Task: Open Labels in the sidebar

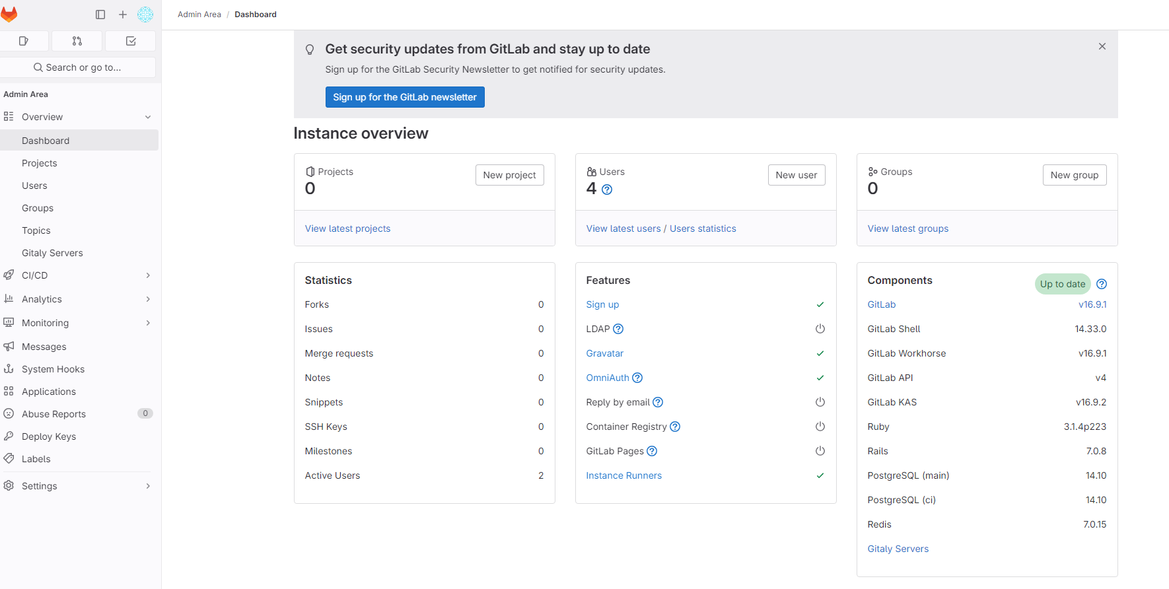Action: coord(79,459)
